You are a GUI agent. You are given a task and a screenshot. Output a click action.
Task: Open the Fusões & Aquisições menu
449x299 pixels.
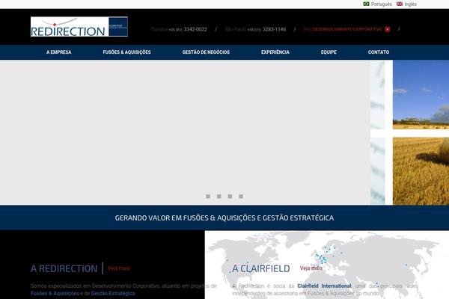pyautogui.click(x=126, y=52)
